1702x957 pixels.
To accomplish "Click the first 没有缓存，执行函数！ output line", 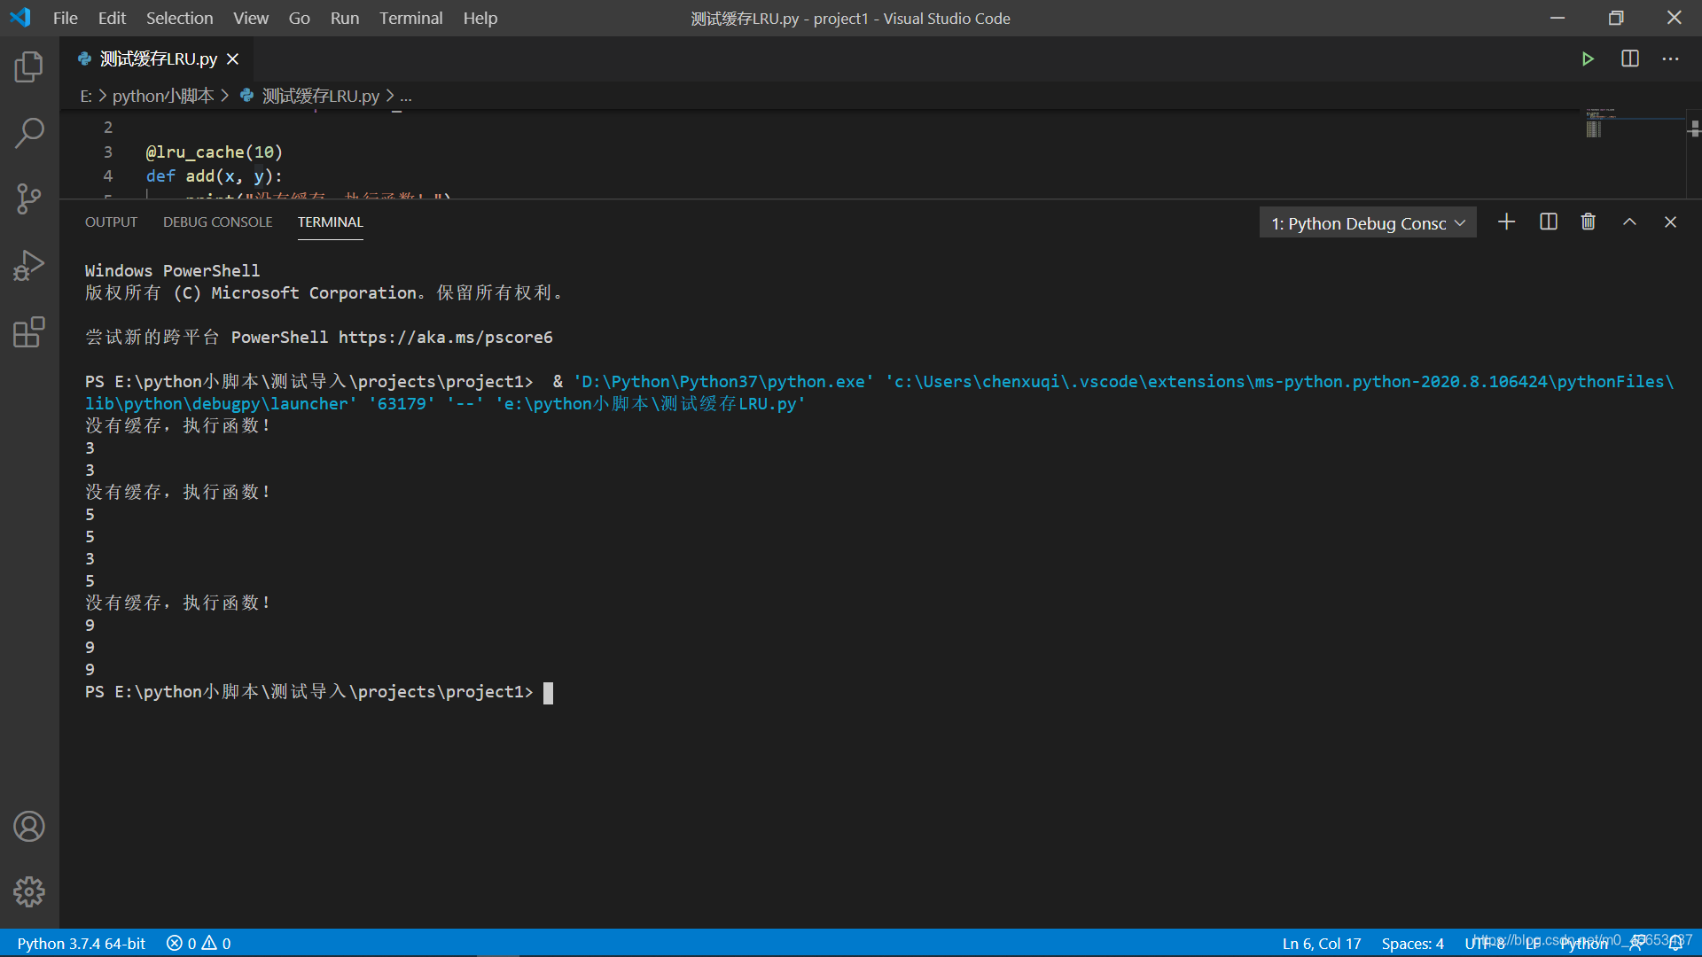I will pyautogui.click(x=178, y=426).
